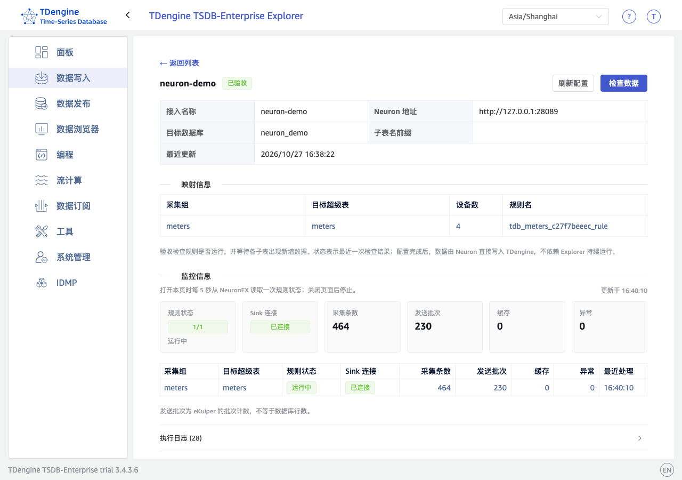Viewport: 682px width, 480px height.
Task: Click the 数据浏览器 chart icon
Action: tap(42, 129)
